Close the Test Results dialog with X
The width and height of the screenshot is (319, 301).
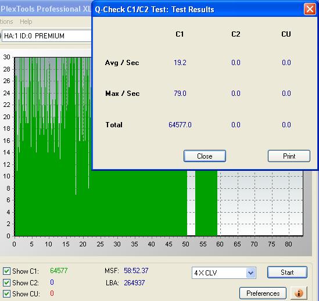coord(310,9)
